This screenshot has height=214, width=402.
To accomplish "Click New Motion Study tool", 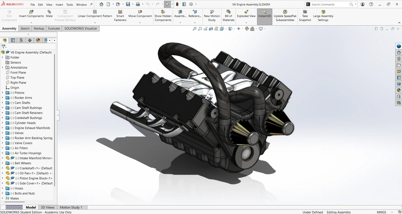I will click(x=212, y=16).
